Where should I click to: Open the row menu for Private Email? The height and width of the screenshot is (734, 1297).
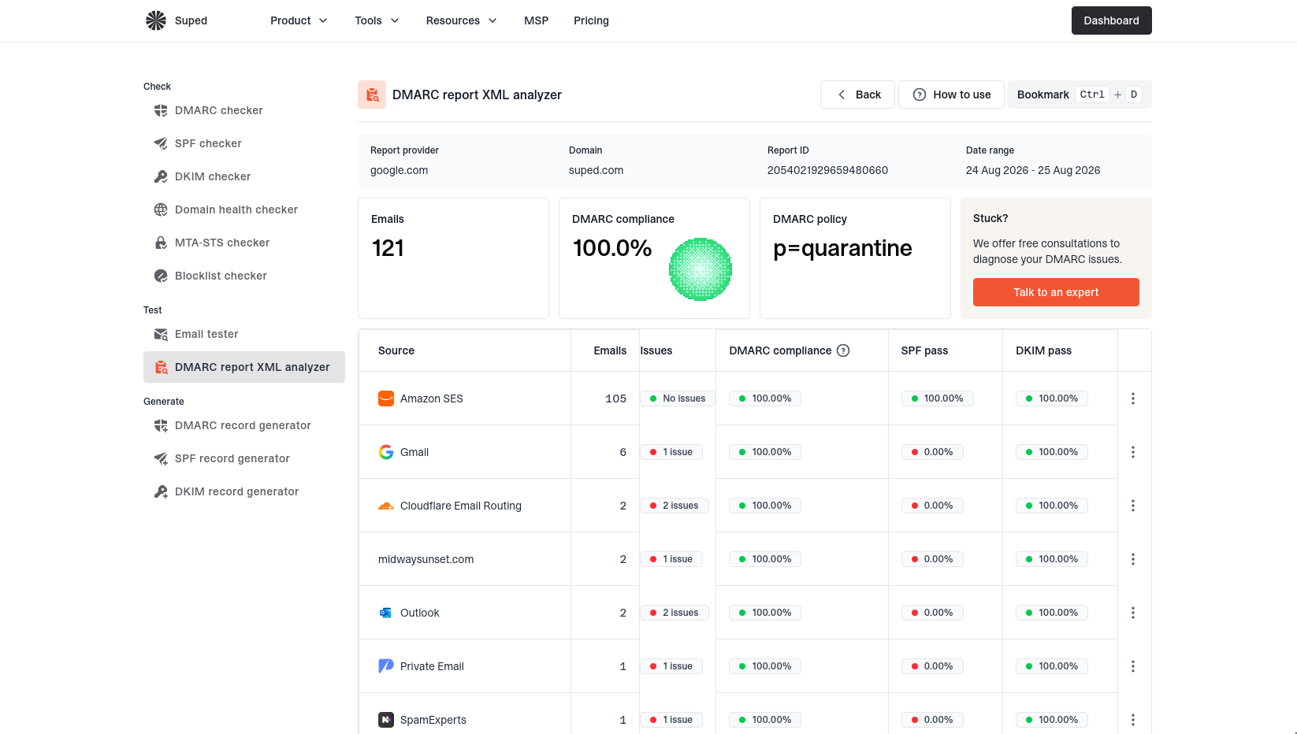coord(1133,666)
